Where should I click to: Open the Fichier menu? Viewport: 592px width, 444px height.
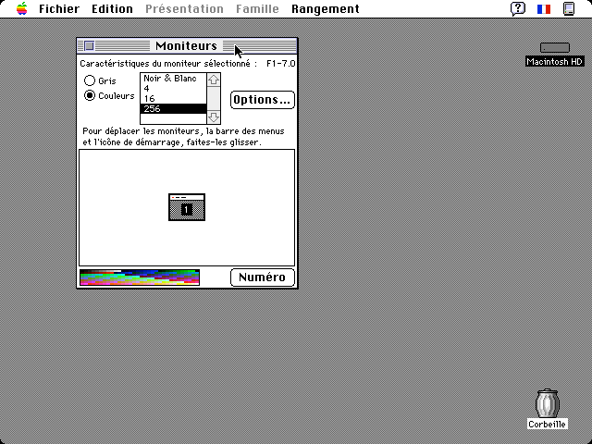click(59, 8)
